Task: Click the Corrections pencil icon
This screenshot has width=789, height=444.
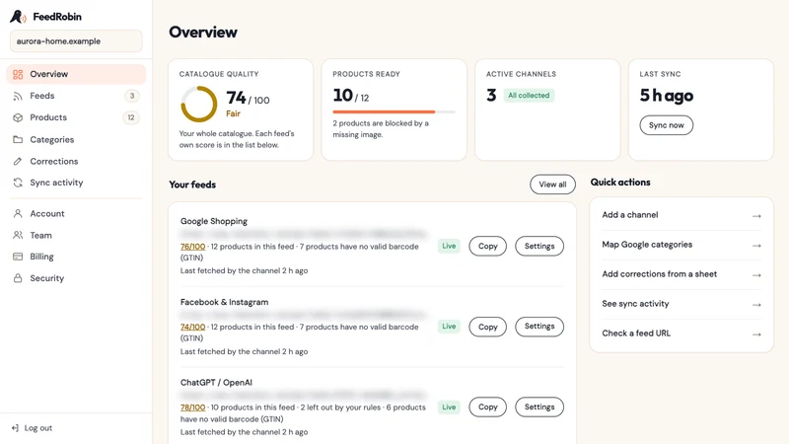Action: 18,161
